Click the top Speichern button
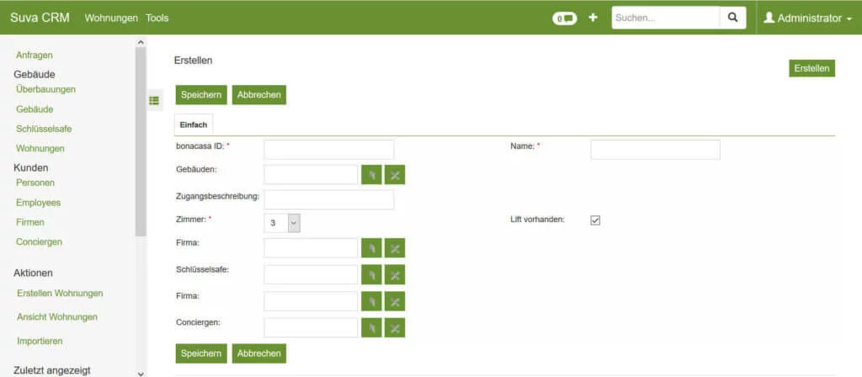 201,95
